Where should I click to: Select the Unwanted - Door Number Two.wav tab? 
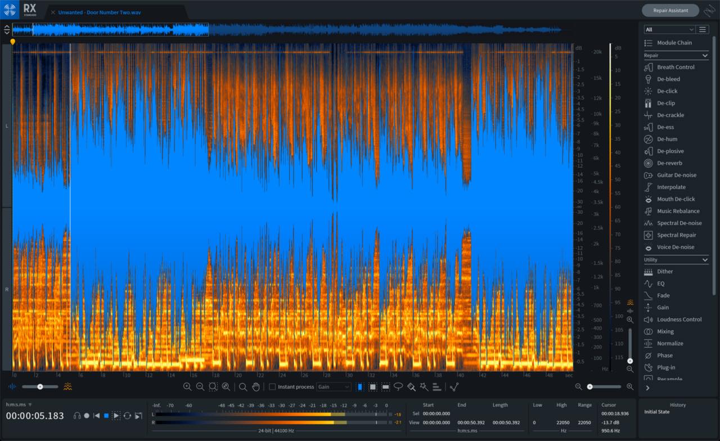click(x=100, y=12)
